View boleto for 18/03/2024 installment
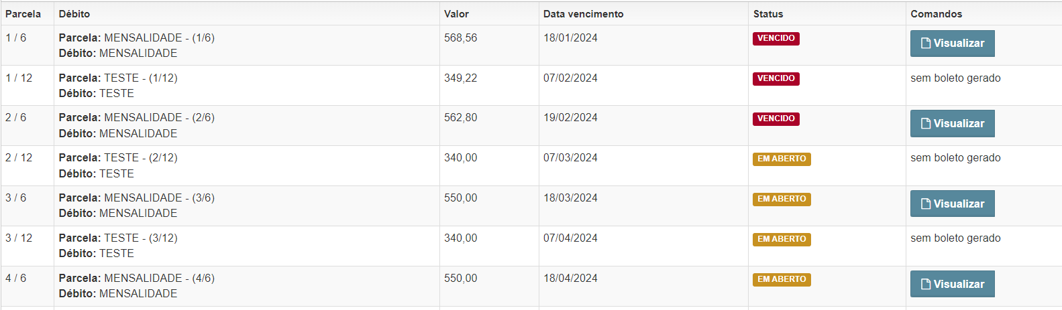The image size is (1062, 310). coord(952,204)
